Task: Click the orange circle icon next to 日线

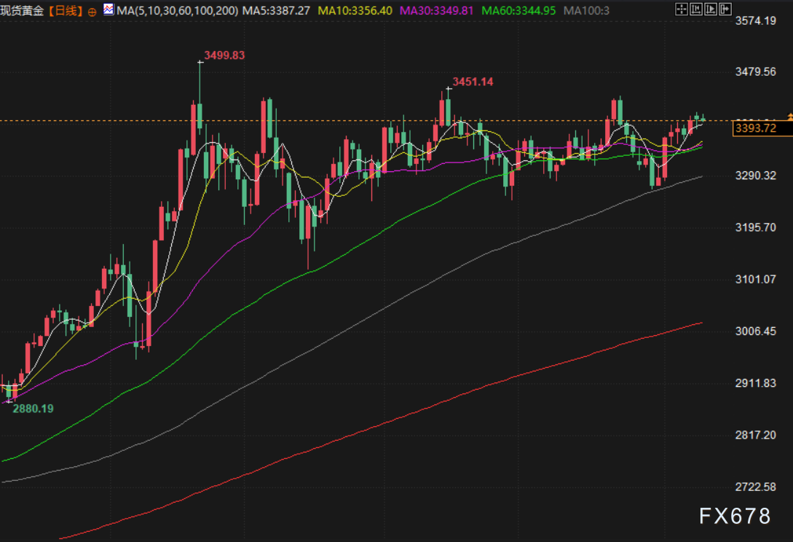Action: (x=92, y=12)
